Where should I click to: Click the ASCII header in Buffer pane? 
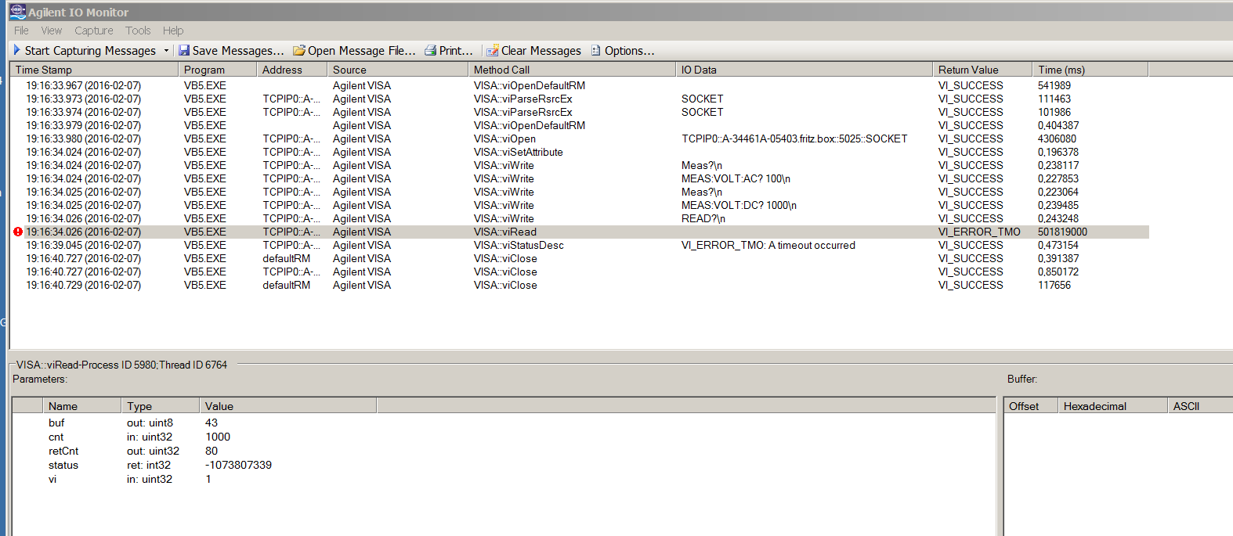(x=1199, y=406)
